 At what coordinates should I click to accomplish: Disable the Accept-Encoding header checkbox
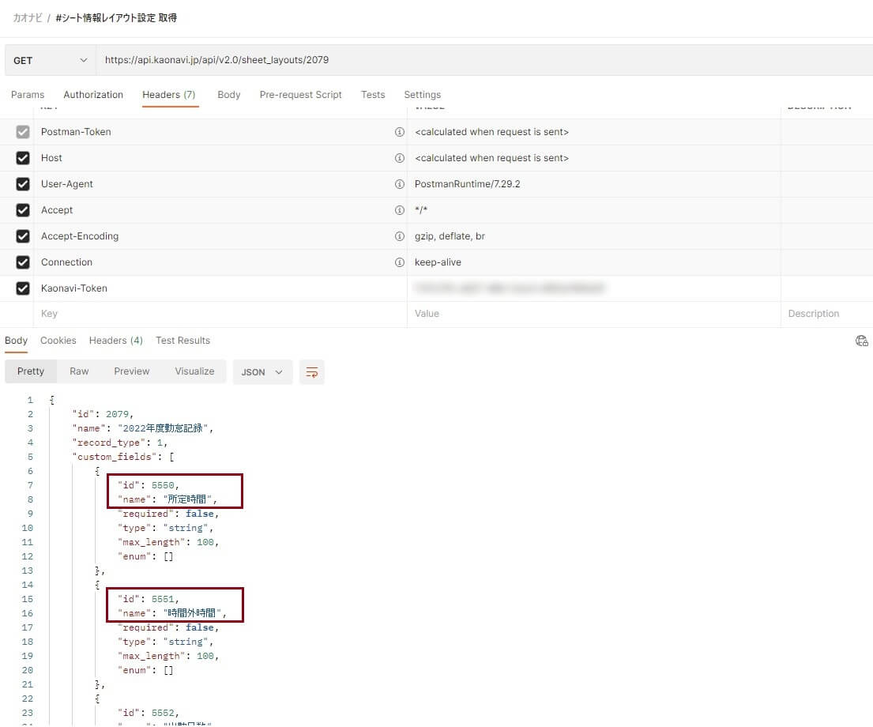[x=23, y=236]
